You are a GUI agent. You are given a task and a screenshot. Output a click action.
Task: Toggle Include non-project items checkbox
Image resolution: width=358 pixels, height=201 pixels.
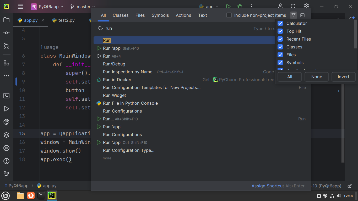coord(229,15)
